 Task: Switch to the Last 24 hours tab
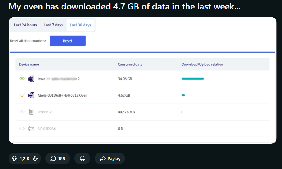[x=26, y=25]
